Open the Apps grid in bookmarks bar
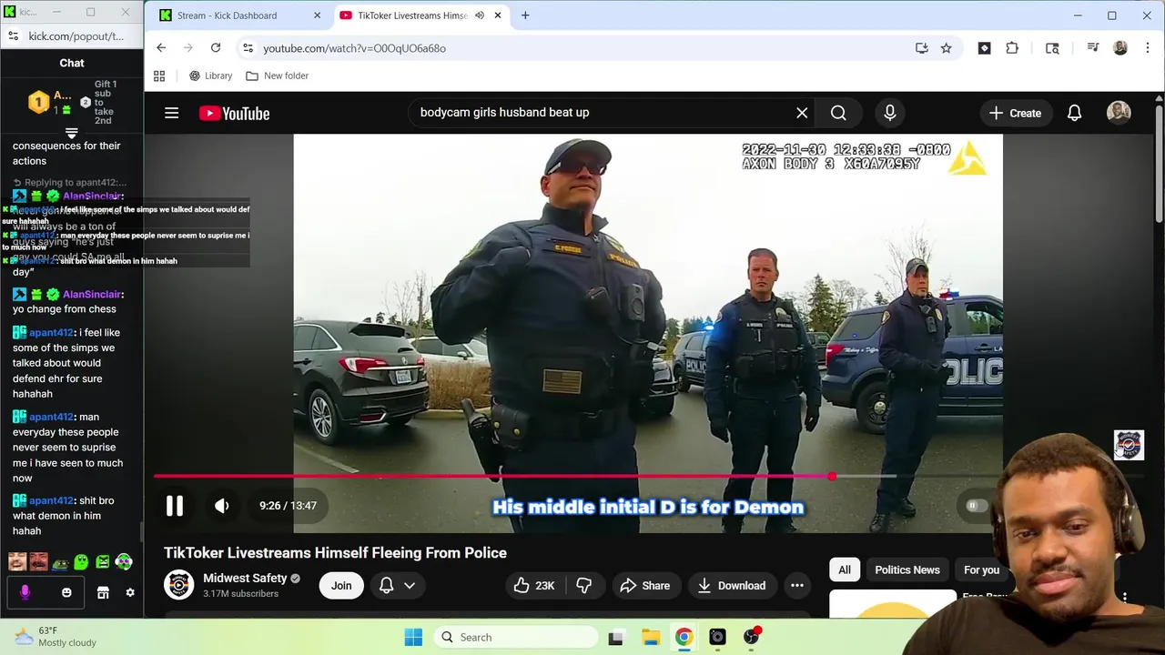The image size is (1165, 655). tap(159, 76)
